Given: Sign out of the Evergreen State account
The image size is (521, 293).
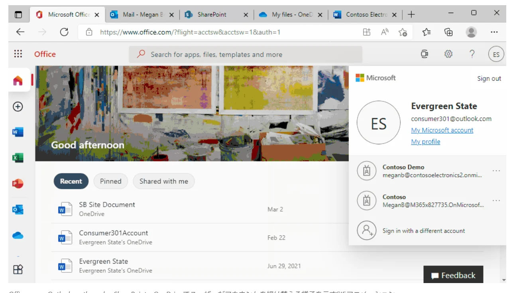Looking at the screenshot, I should pos(489,78).
